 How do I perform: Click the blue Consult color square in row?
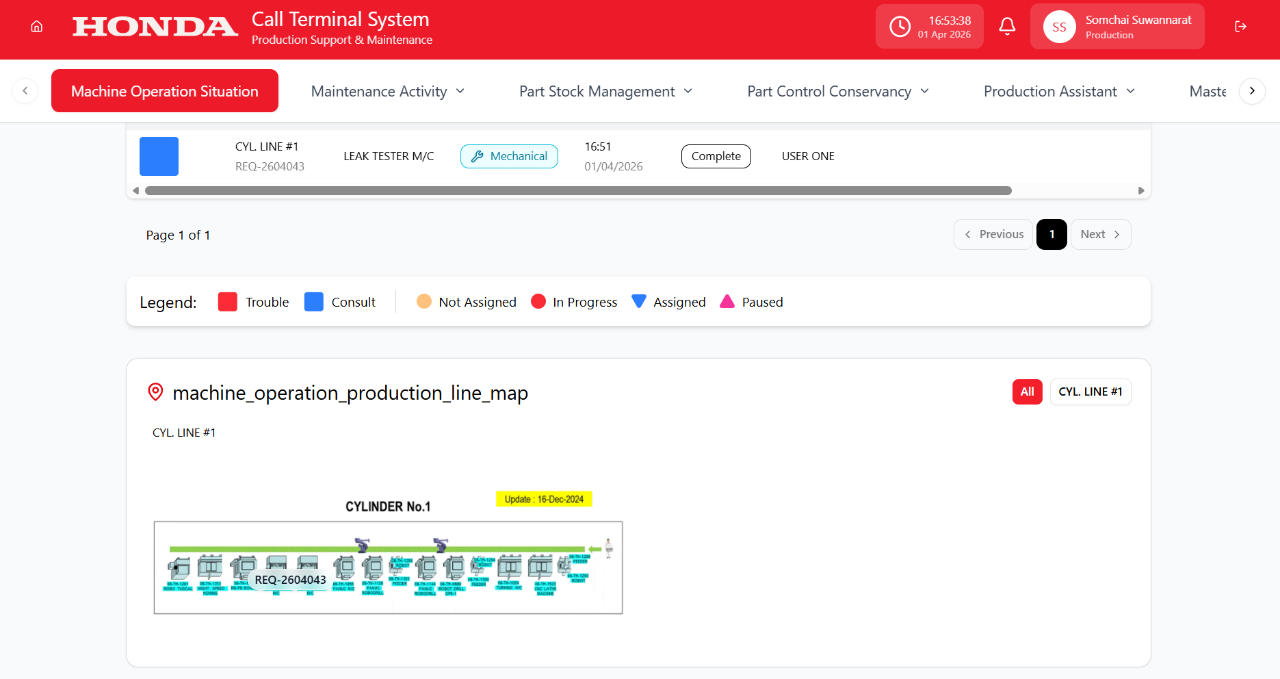pyautogui.click(x=159, y=157)
